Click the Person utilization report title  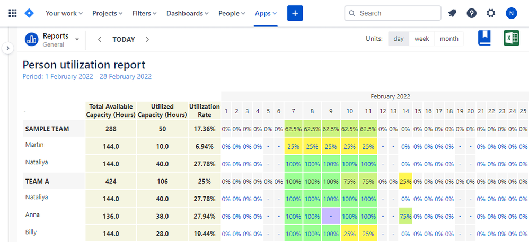(84, 65)
